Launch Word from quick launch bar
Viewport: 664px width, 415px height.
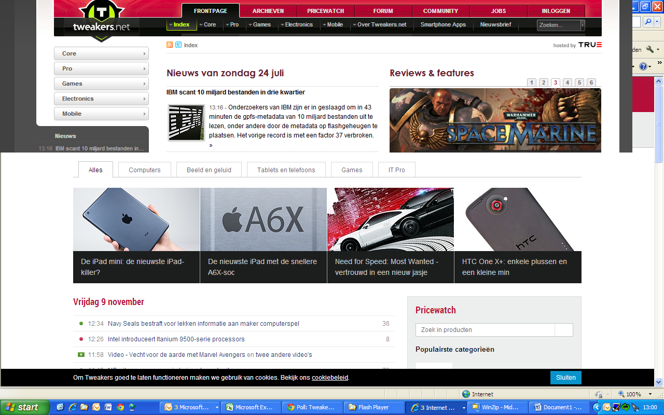(x=108, y=407)
